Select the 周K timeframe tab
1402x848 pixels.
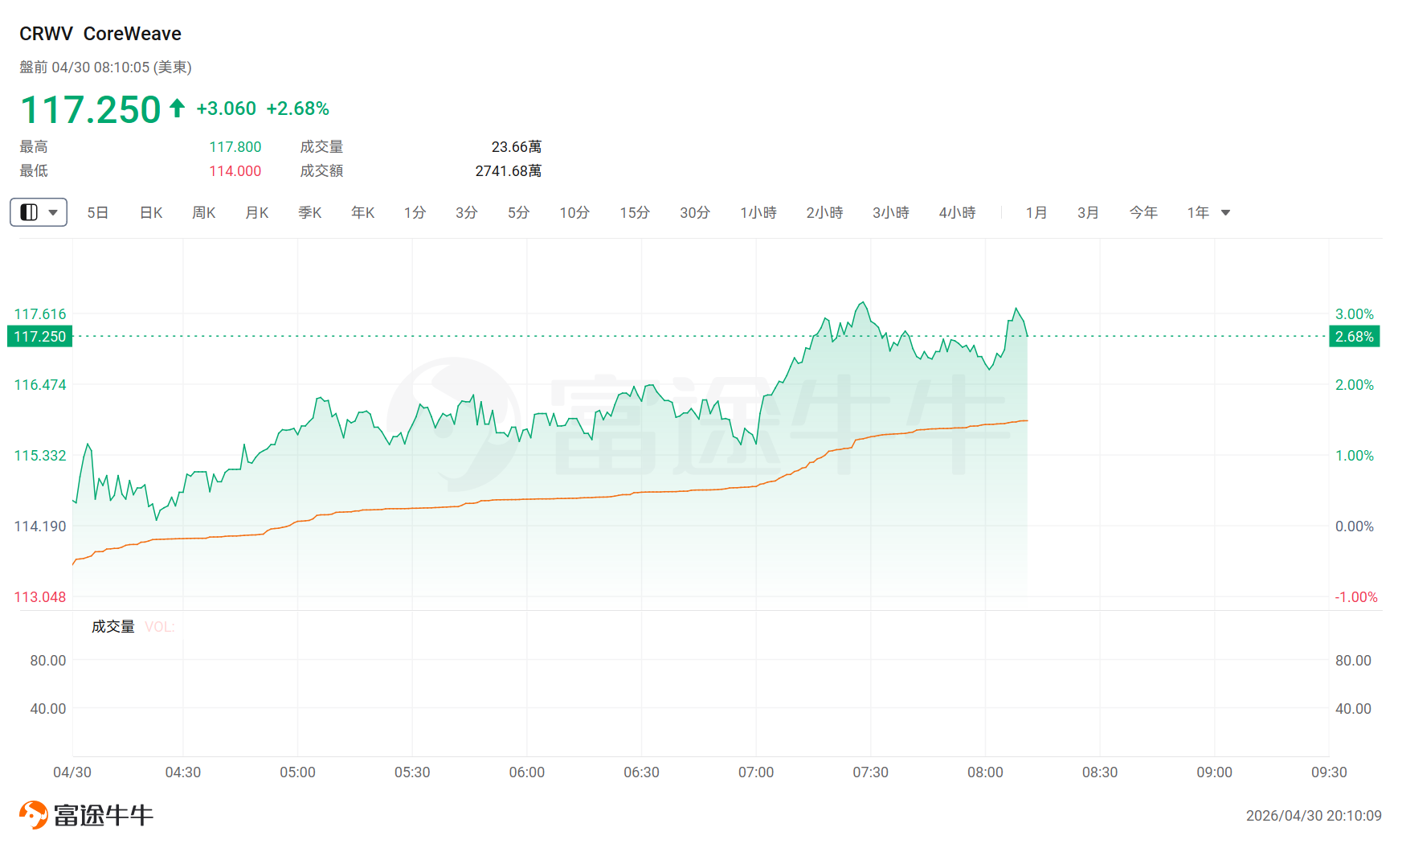click(x=204, y=212)
